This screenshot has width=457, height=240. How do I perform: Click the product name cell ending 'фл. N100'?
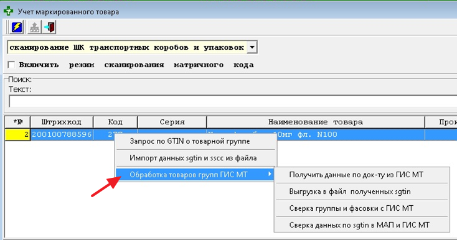[316, 135]
